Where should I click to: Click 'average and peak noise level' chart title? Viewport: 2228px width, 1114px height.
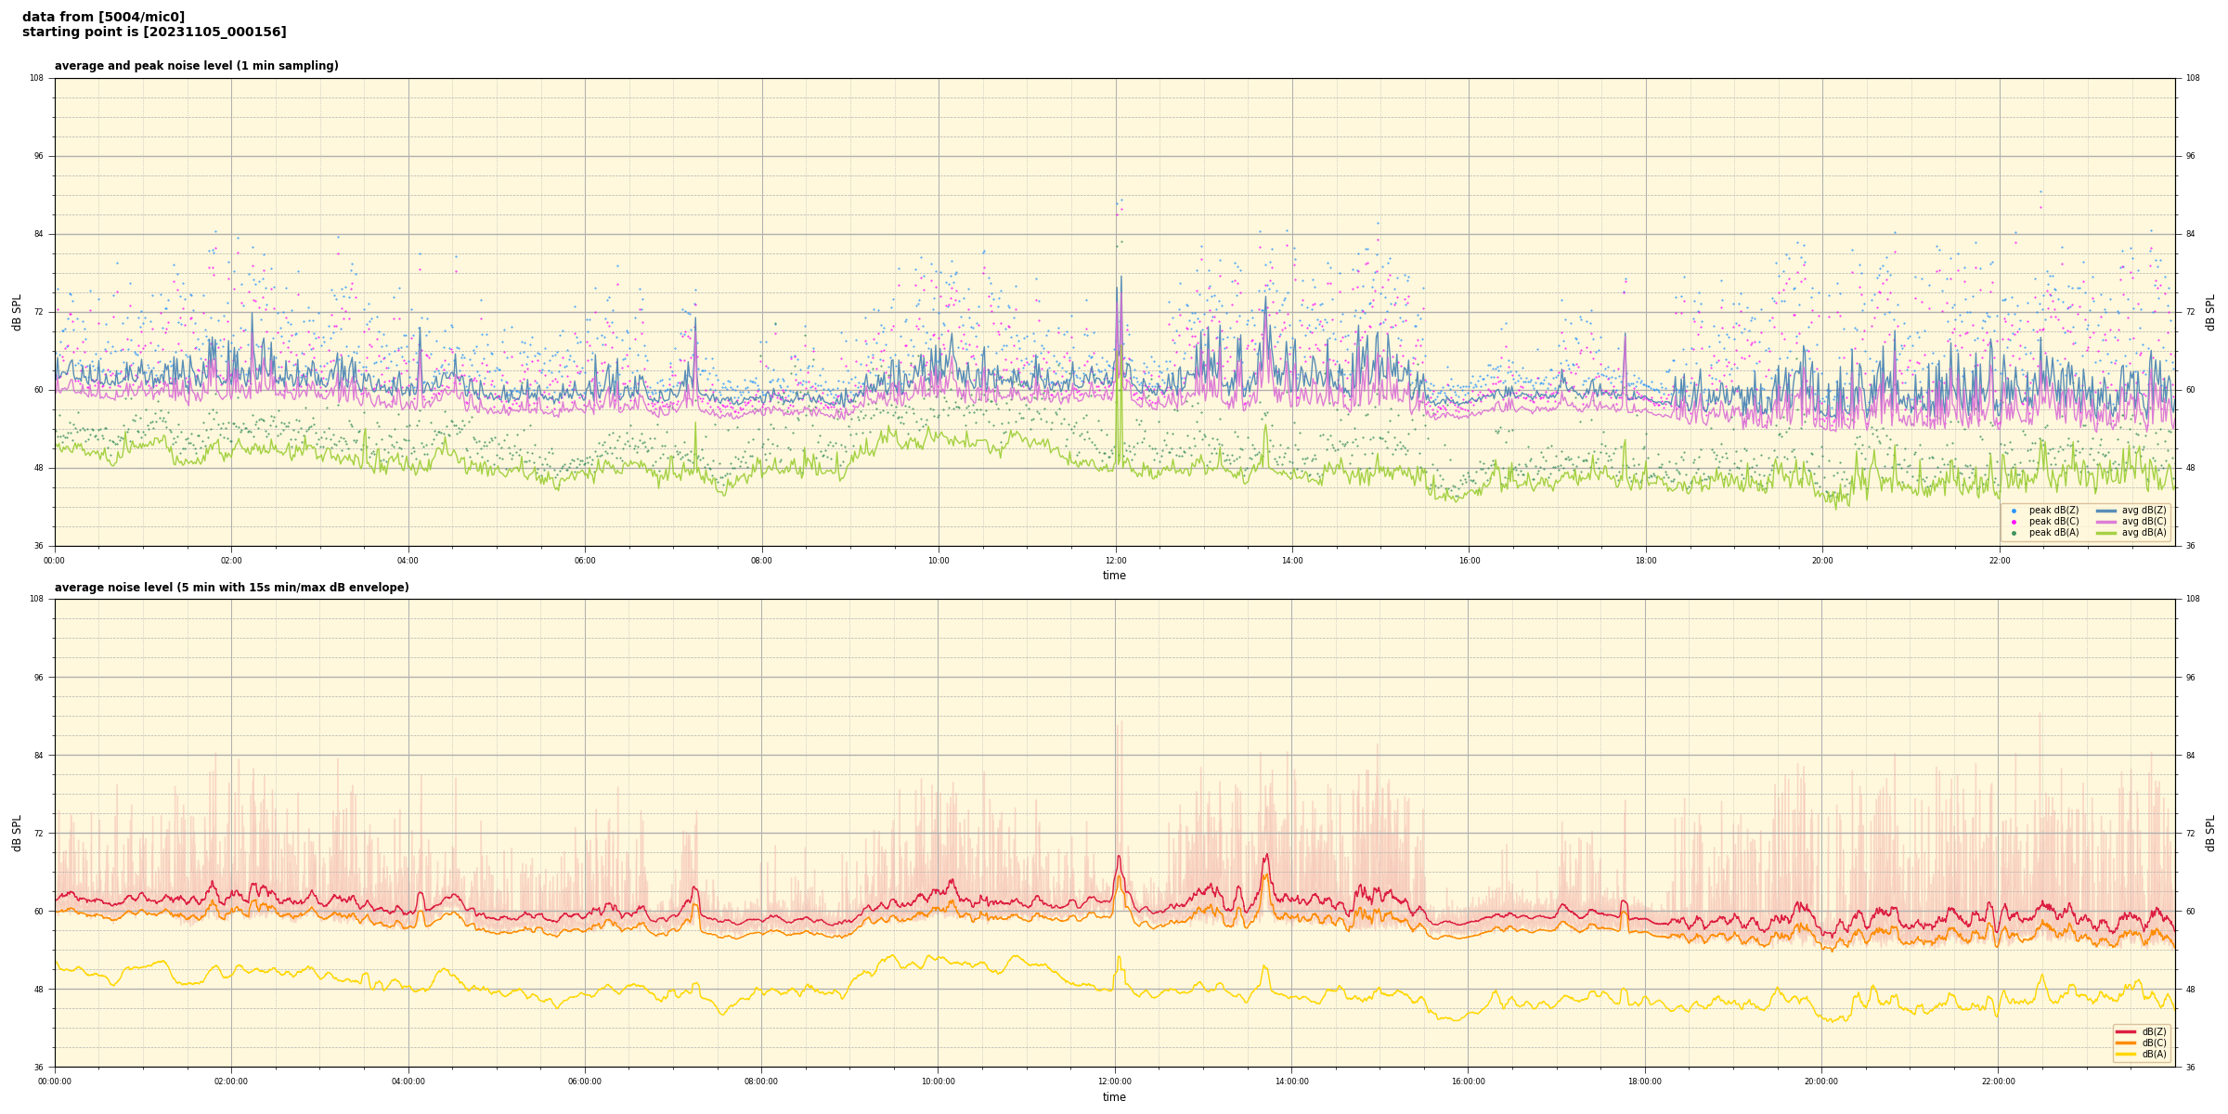196,66
